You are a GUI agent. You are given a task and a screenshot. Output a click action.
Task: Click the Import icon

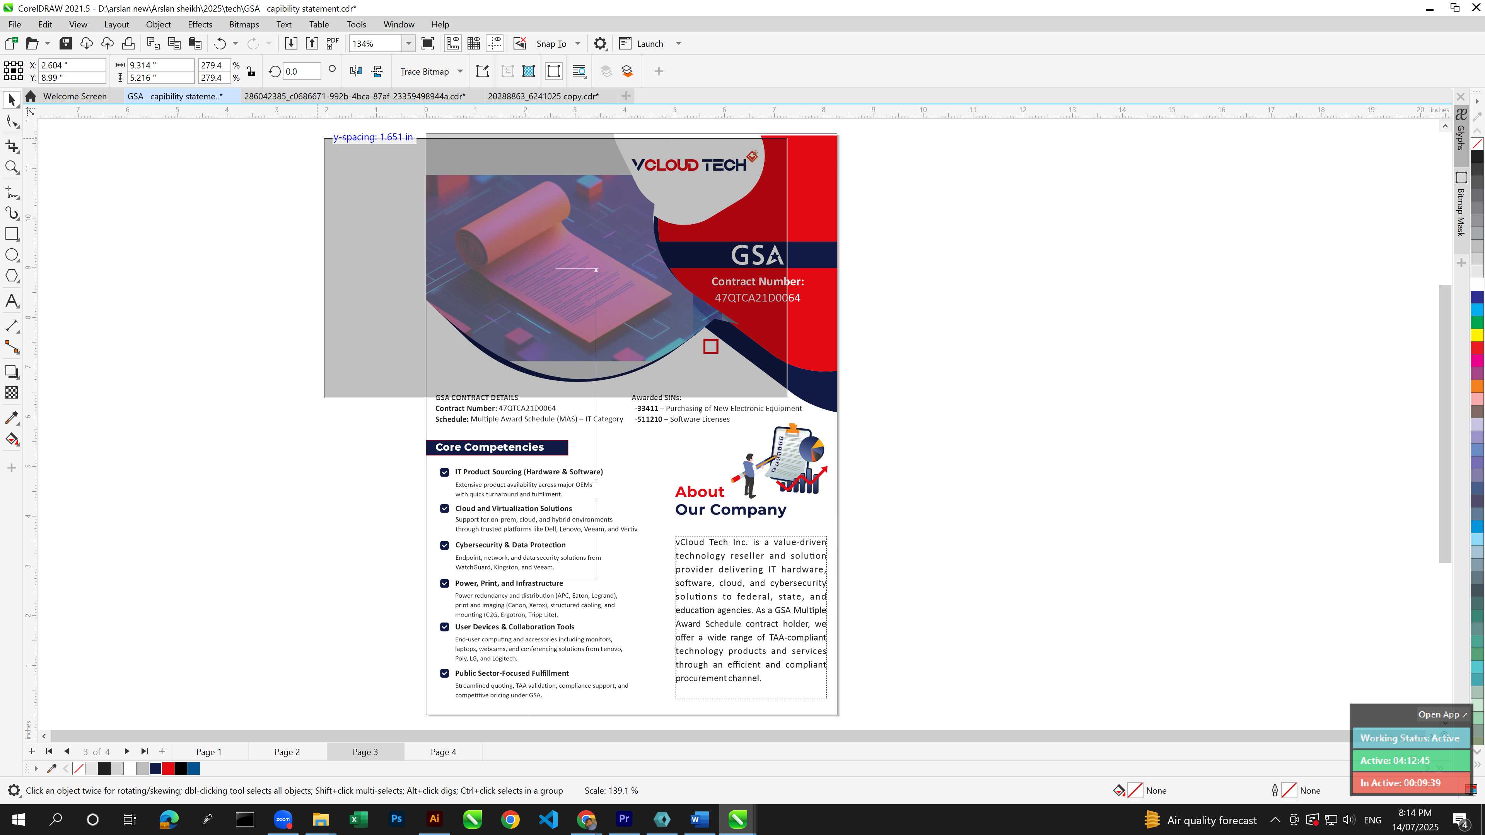(x=291, y=43)
